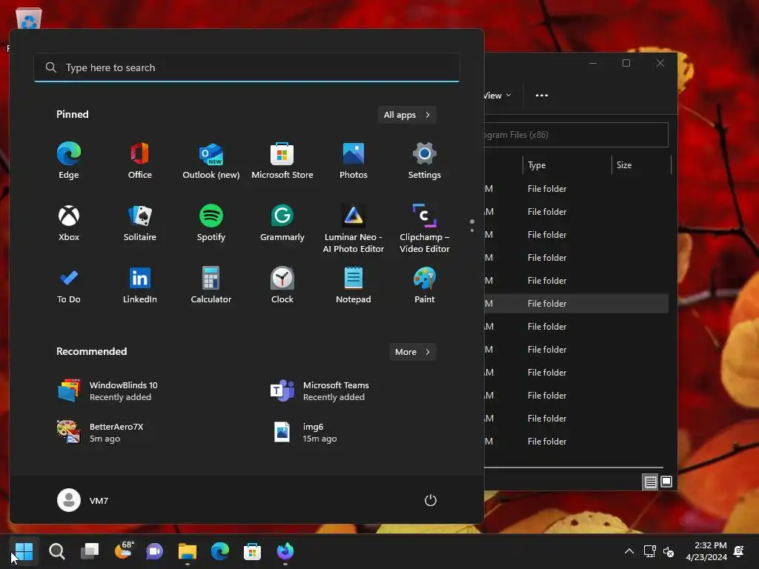Open the weather widget showing 68°
Screen dimensions: 759x569
tap(123, 551)
